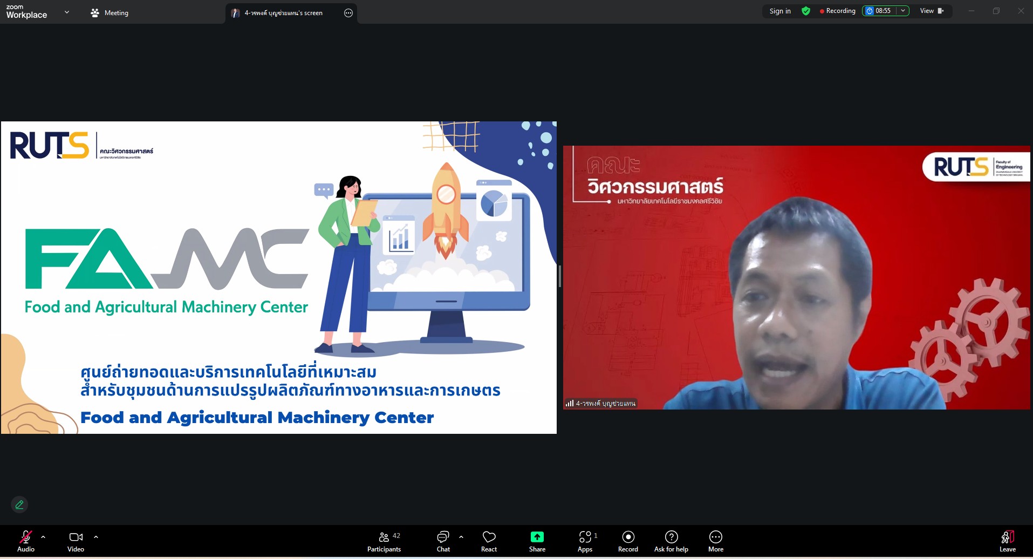Click the shared slide content
This screenshot has height=559, width=1033.
279,277
